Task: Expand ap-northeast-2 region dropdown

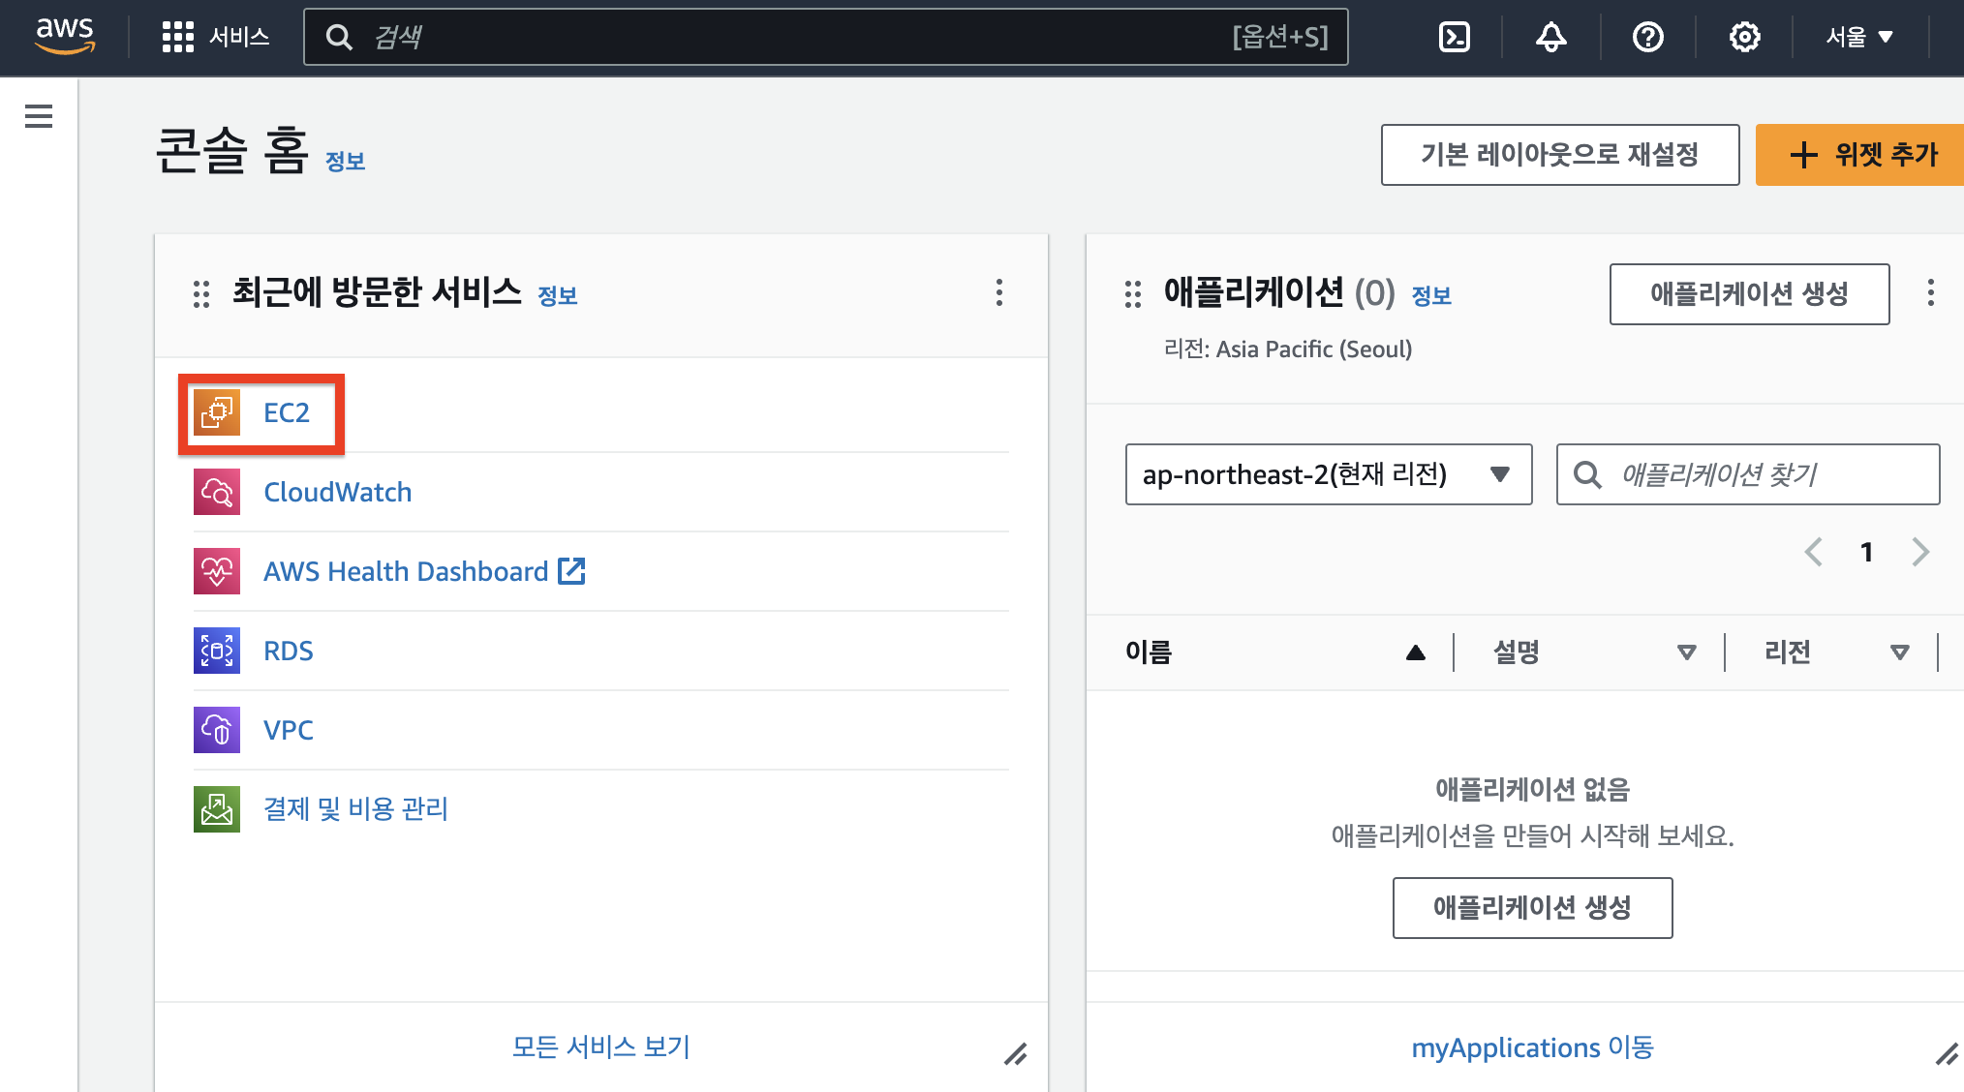Action: [x=1329, y=474]
